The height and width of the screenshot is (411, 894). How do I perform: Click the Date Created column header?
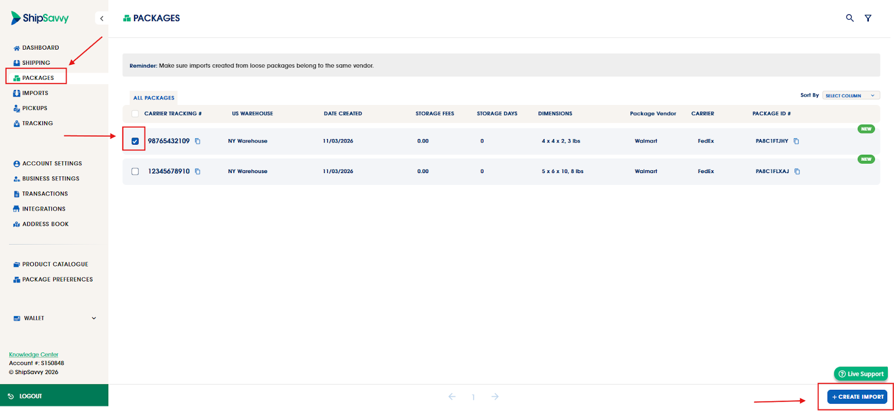(343, 113)
